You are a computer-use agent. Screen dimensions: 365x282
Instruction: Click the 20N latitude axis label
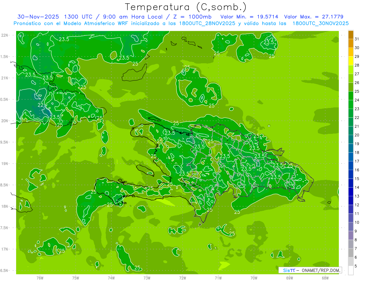[x=5, y=121]
